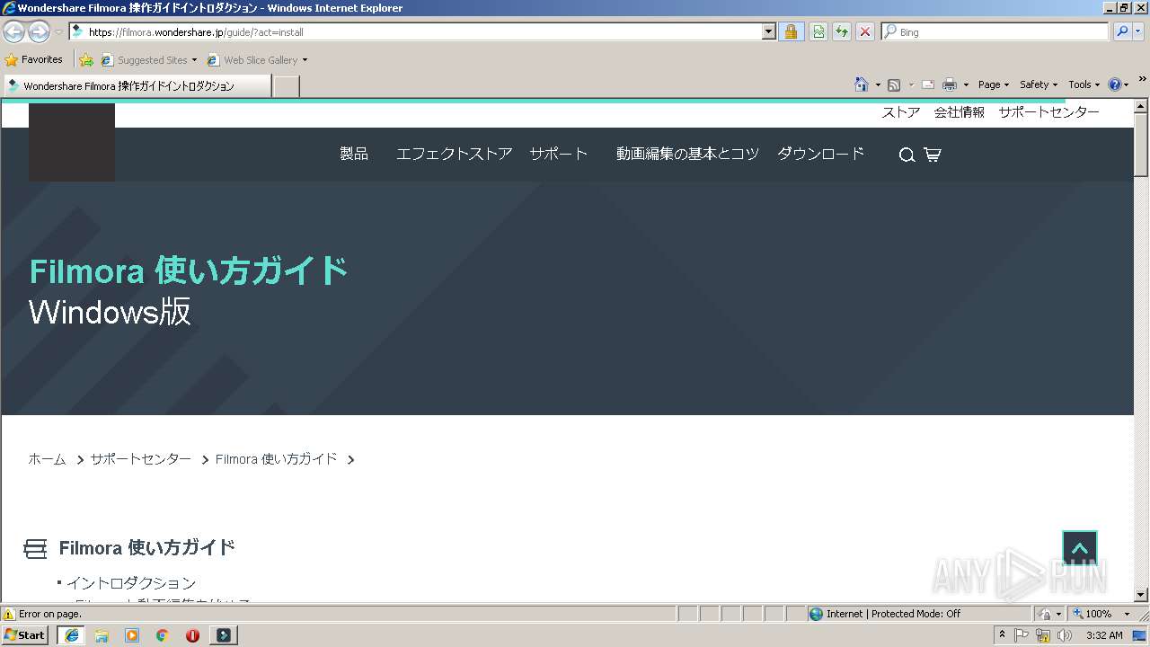Click the scroll-to-top arrow button
Screen dimensions: 1150x647
point(1080,548)
